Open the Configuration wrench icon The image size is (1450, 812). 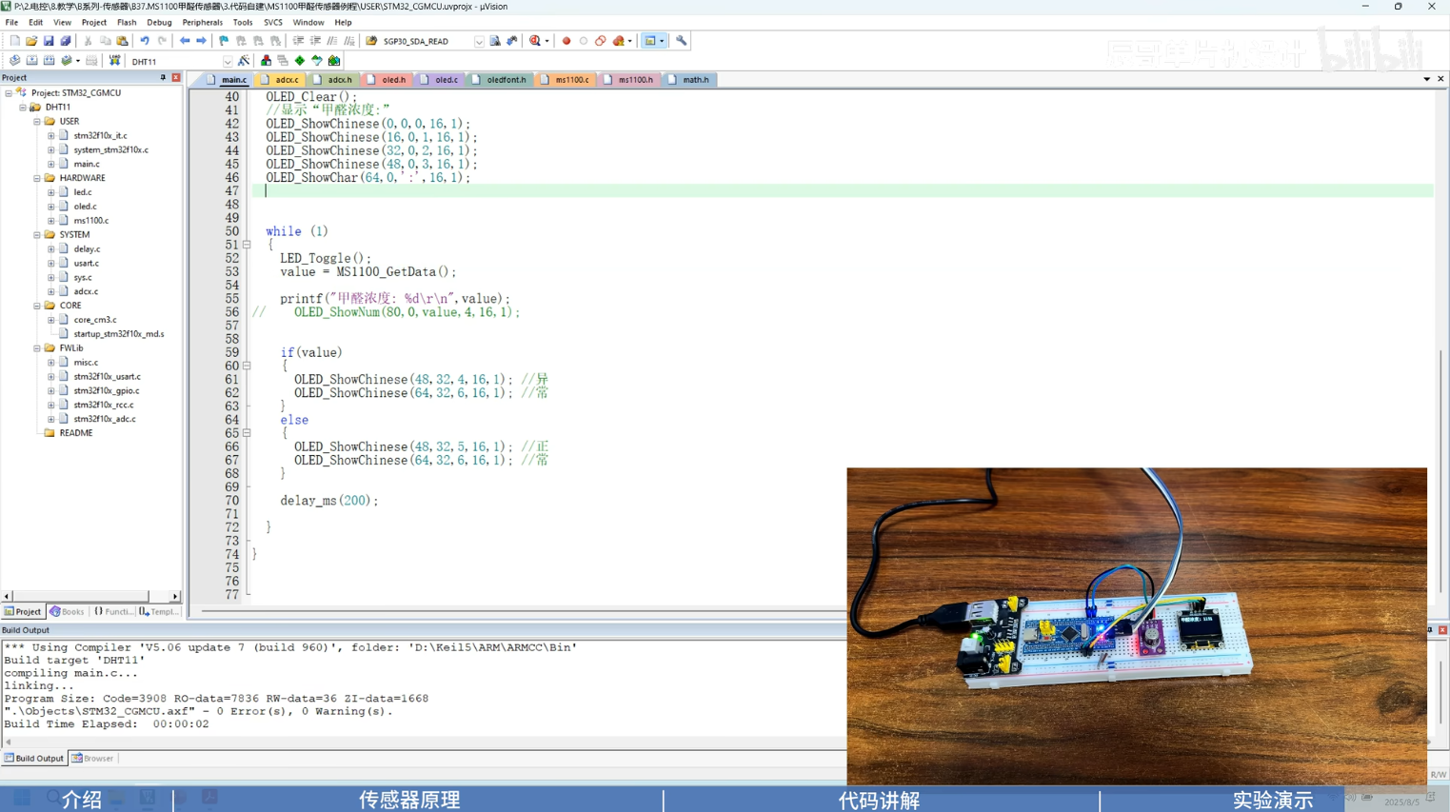click(682, 41)
